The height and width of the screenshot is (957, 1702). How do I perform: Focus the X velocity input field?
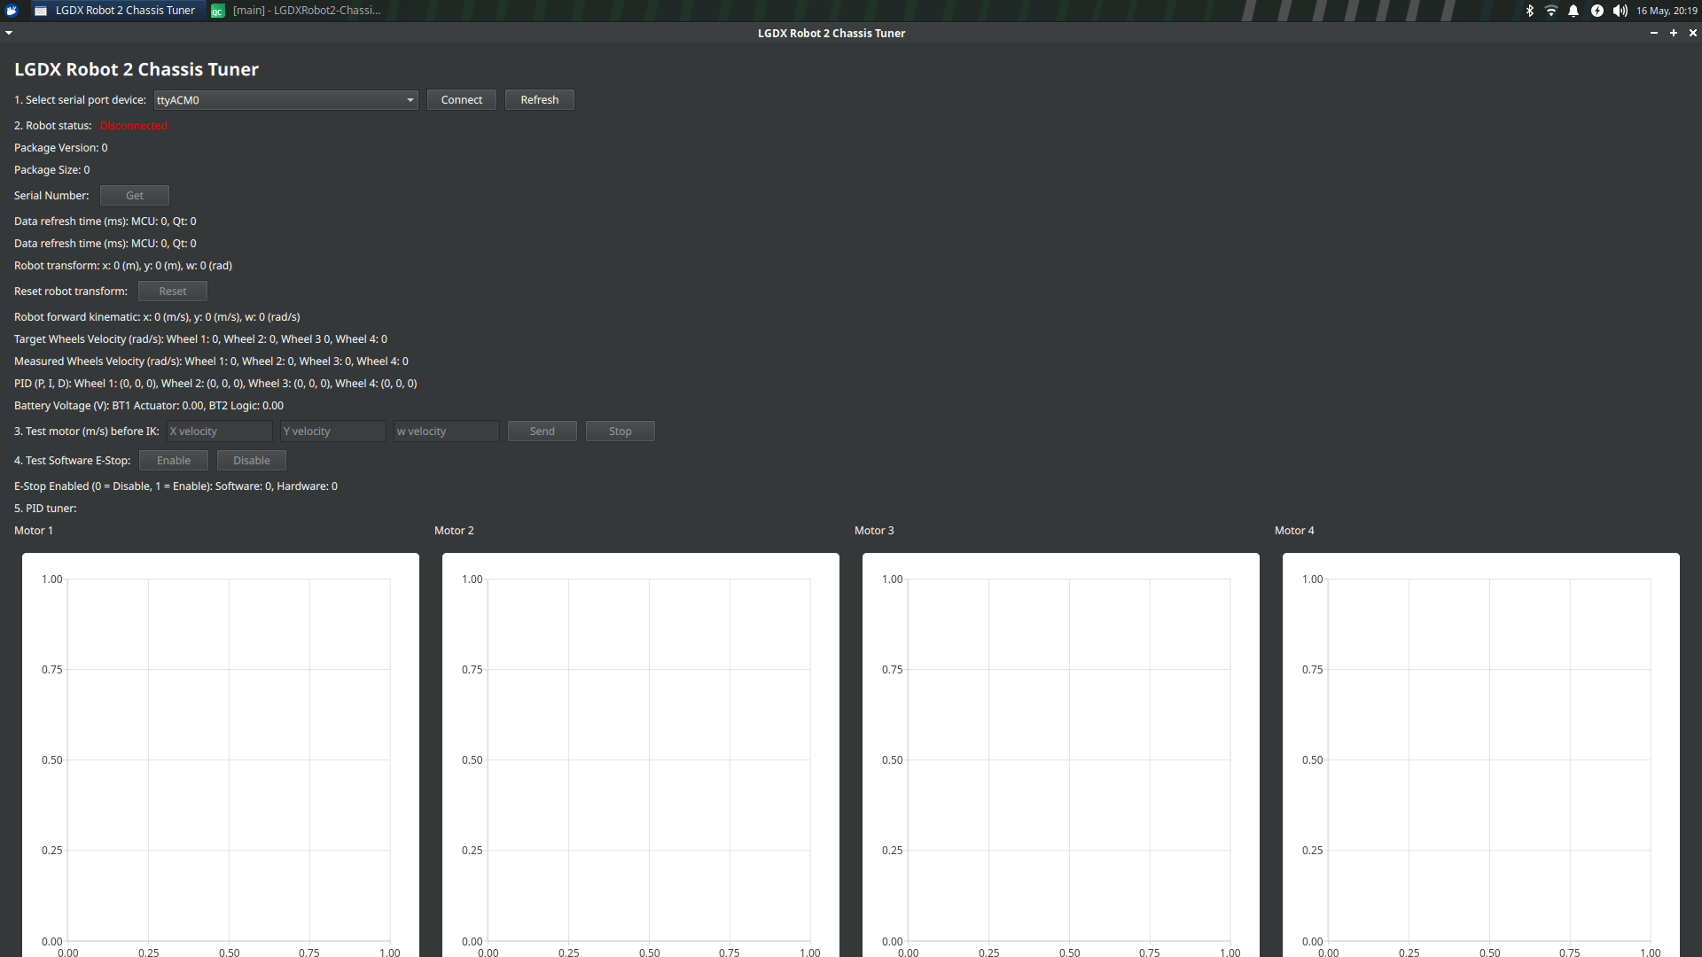tap(220, 432)
